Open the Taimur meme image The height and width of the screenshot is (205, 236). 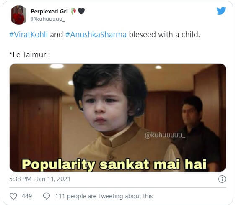coord(118,118)
